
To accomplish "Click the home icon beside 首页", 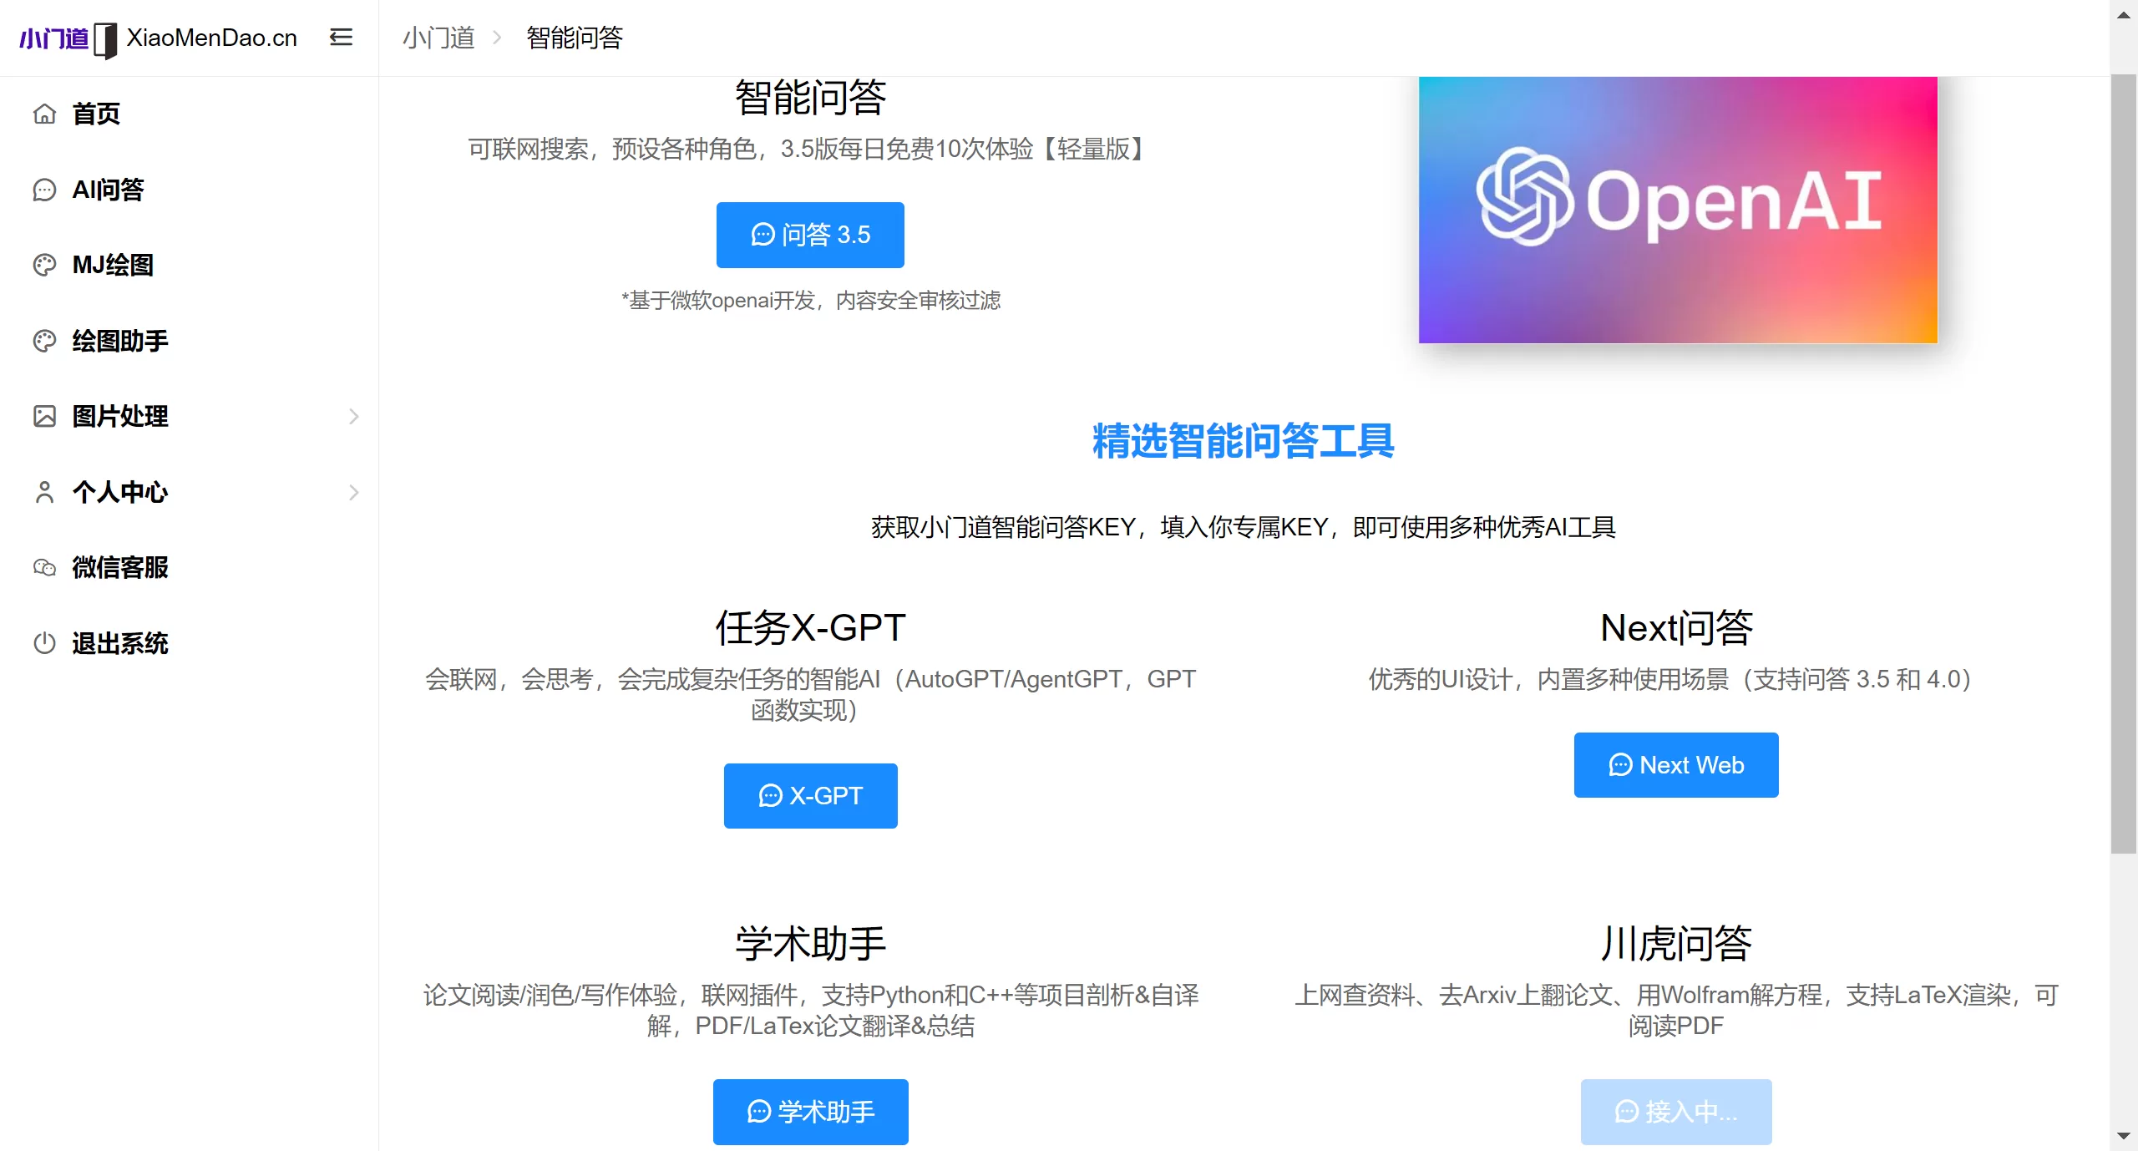I will click(44, 114).
